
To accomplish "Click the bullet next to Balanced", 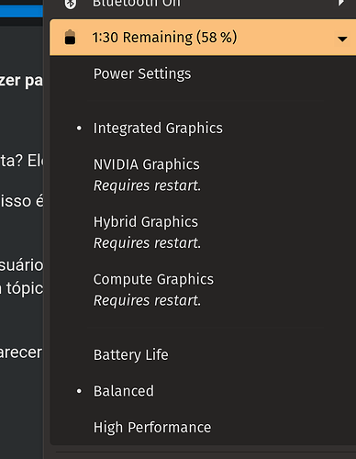I will (79, 391).
